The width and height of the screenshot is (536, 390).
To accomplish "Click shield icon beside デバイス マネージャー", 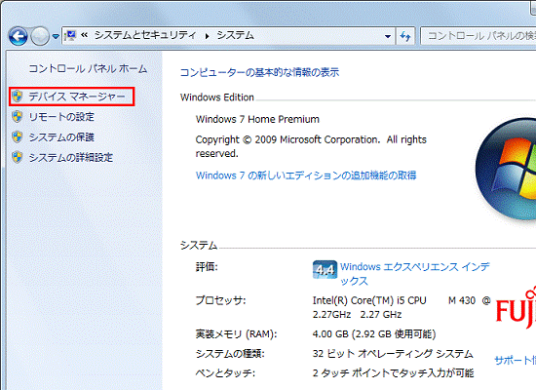I will tap(18, 97).
